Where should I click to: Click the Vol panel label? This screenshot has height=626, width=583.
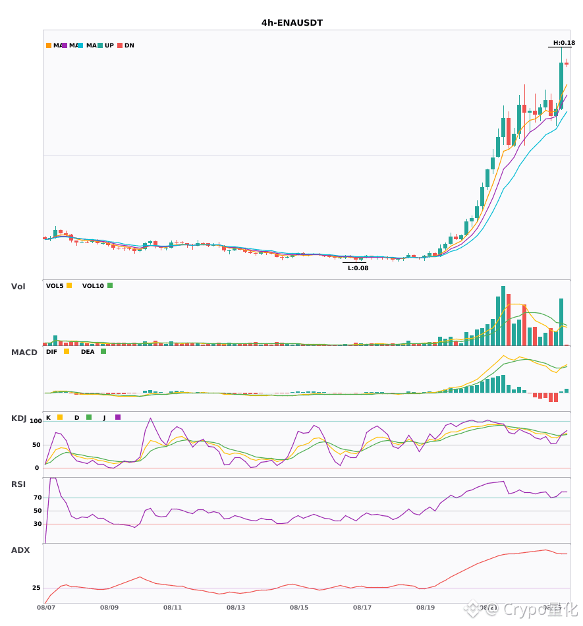pyautogui.click(x=18, y=287)
